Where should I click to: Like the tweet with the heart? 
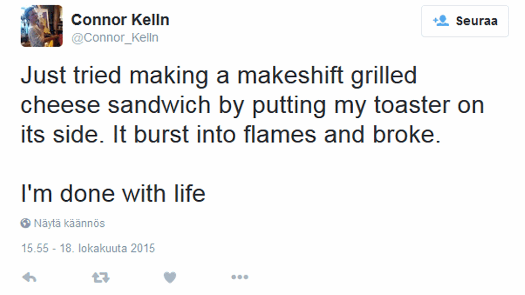point(170,278)
